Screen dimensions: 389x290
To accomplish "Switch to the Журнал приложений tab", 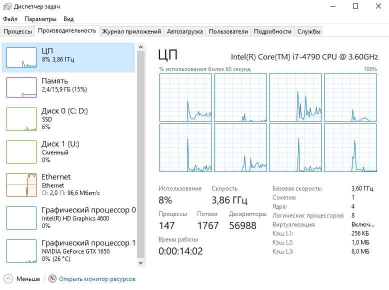I will [x=131, y=31].
